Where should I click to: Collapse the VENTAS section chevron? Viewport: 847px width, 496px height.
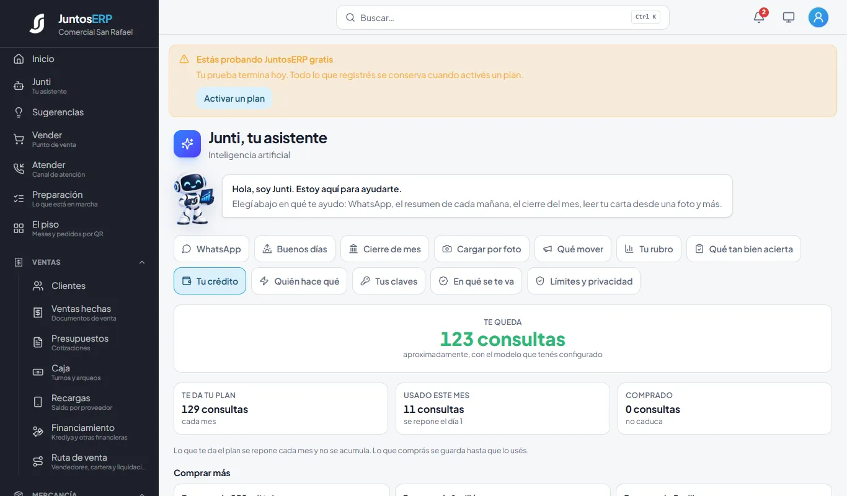pos(142,262)
